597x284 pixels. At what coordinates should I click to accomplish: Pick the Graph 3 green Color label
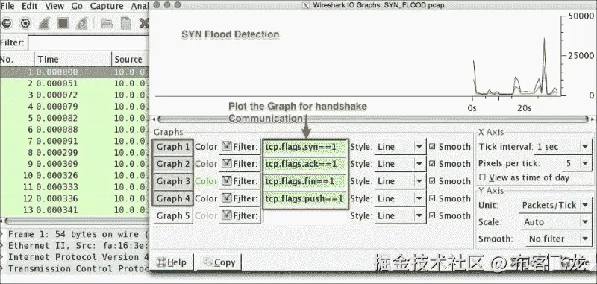206,181
